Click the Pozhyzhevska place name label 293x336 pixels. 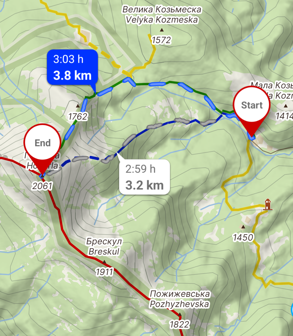point(180,299)
